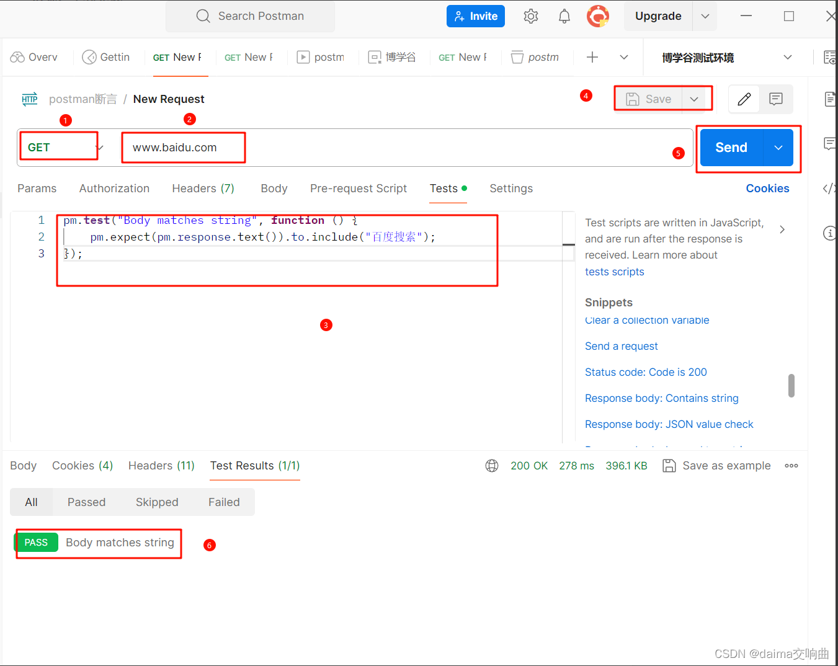Collapse the snippets panel chevron
The height and width of the screenshot is (666, 838).
coord(782,229)
